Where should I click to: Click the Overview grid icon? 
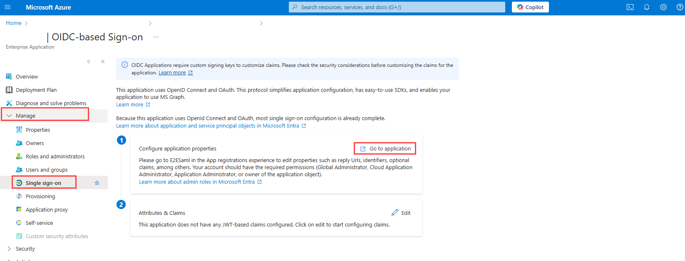[9, 76]
